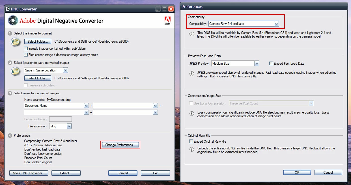Image resolution: width=351 pixels, height=185 pixels.
Task: Click 'Compatibility: Camera Raw 5.4 and later' summary text
Action: click(51, 141)
